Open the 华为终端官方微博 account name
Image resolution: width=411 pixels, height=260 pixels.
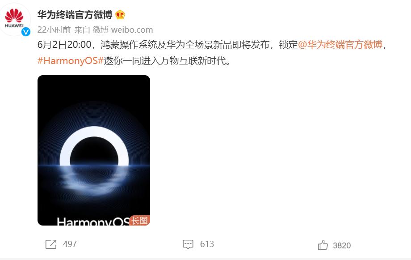pos(75,15)
